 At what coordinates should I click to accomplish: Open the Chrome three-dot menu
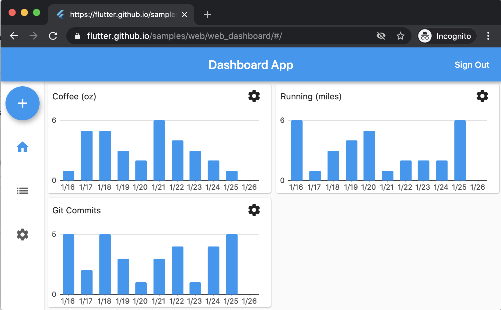488,36
